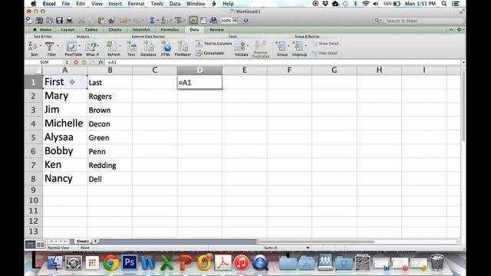
Task: Click the ribbon Sort A-Z icon
Action: (32, 46)
